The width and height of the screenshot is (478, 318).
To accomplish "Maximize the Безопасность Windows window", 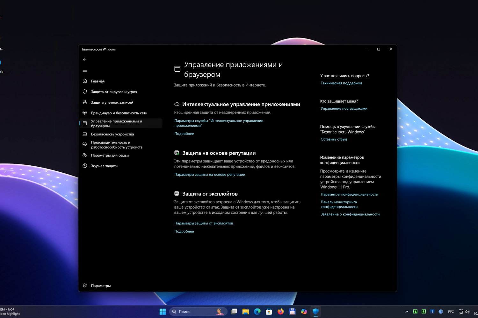I will point(379,49).
